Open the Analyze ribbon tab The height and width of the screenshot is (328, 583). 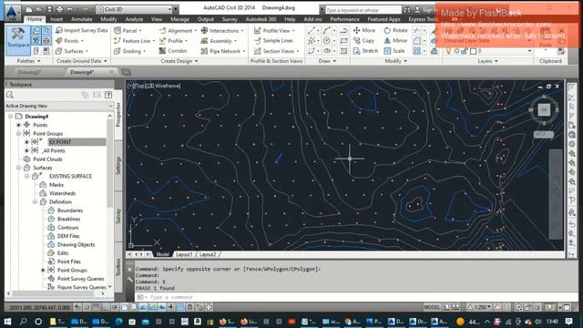click(x=134, y=19)
